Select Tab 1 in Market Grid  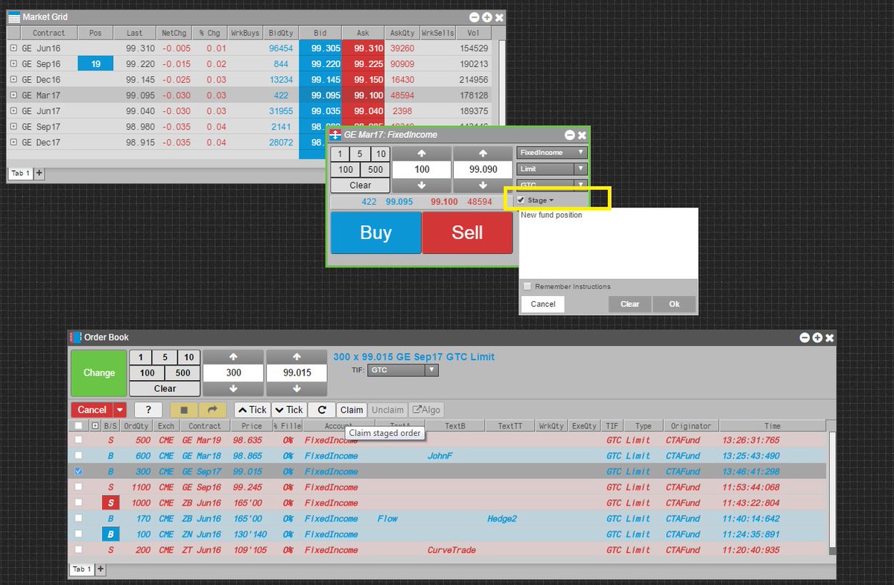(20, 173)
